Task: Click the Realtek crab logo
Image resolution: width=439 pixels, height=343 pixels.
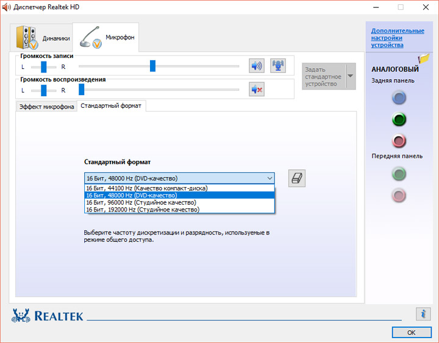Action: coord(21,316)
